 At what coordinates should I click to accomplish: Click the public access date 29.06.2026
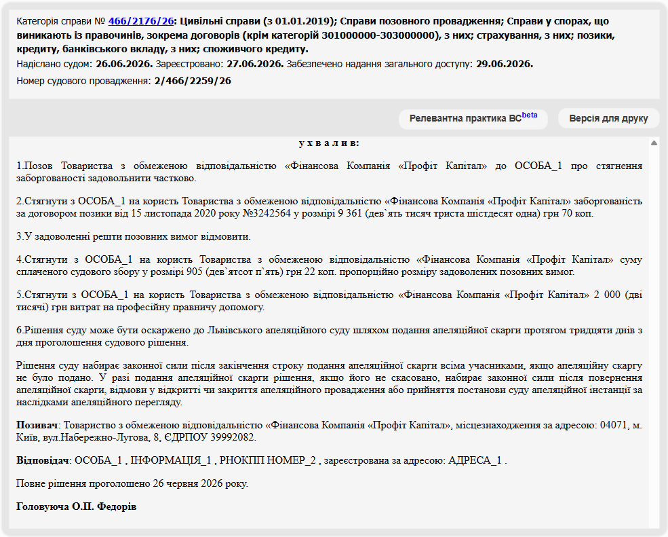pyautogui.click(x=505, y=64)
